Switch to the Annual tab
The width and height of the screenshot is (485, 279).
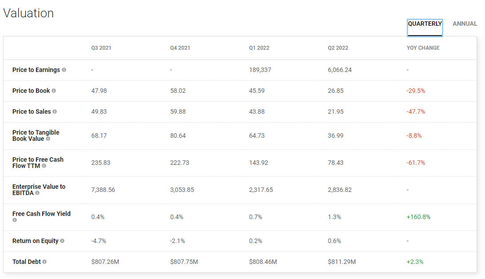(465, 24)
